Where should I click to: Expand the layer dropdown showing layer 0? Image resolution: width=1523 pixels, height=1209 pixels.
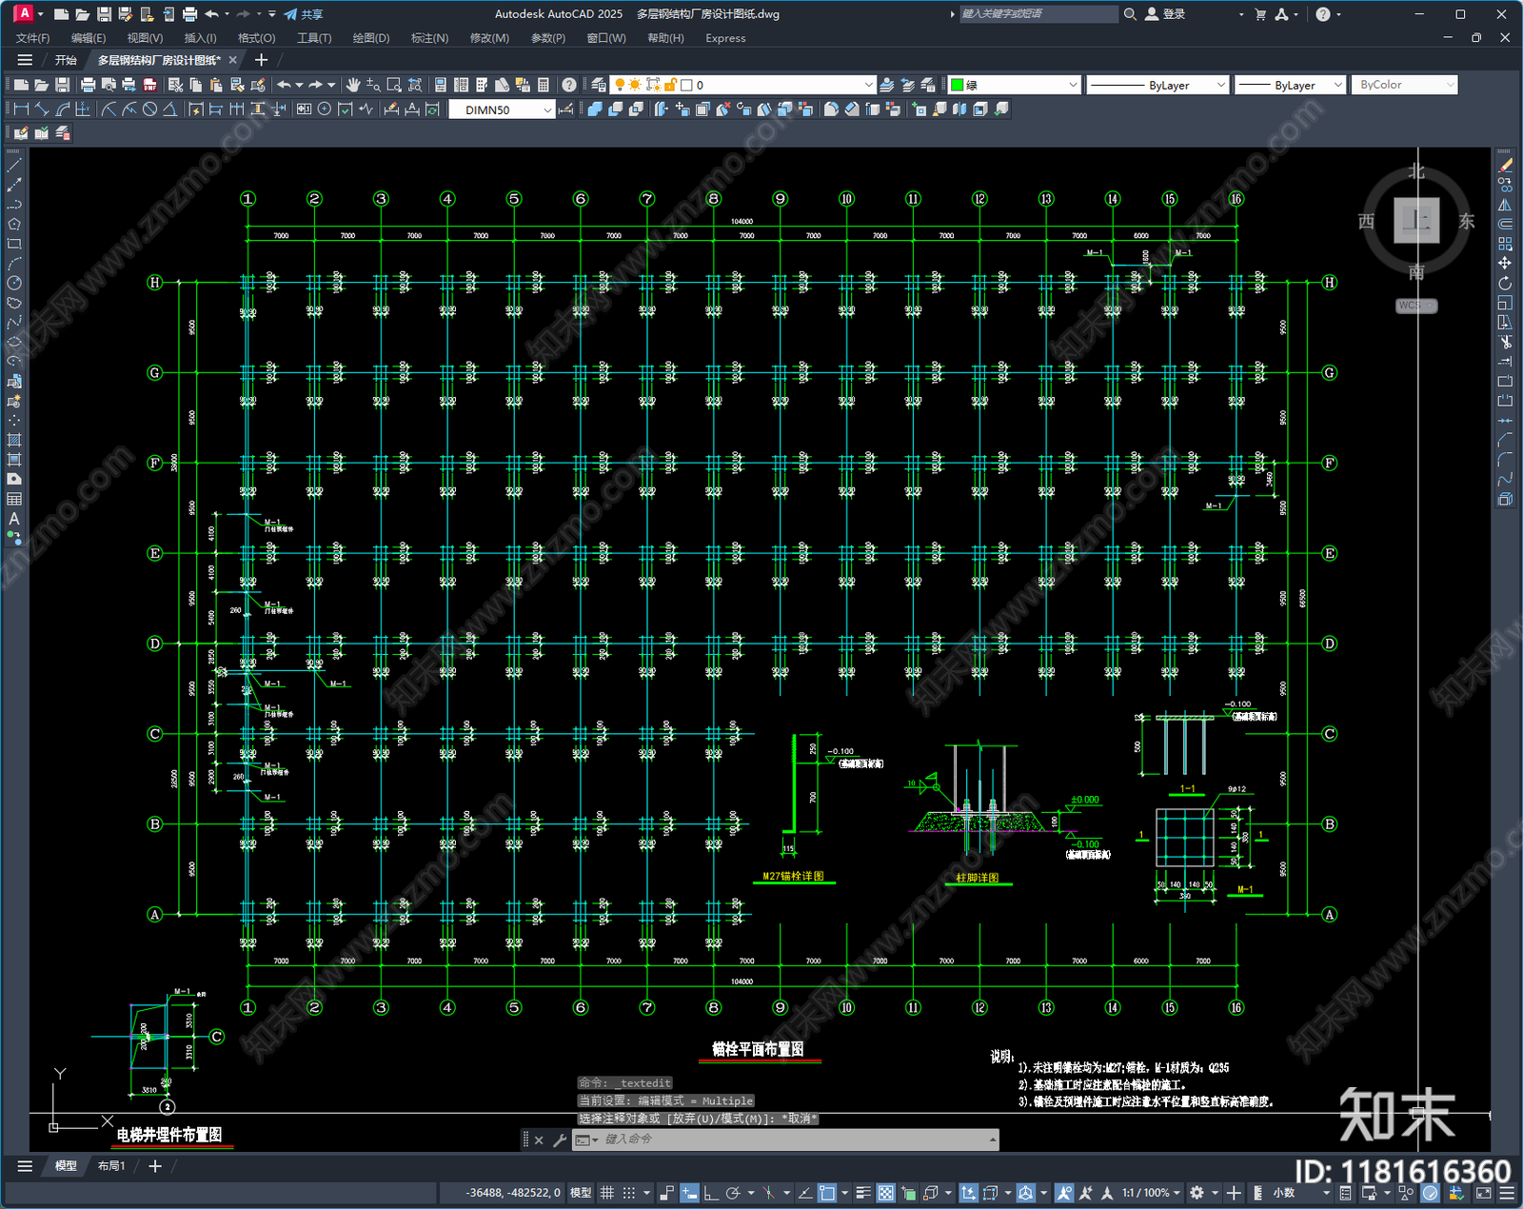(x=867, y=85)
